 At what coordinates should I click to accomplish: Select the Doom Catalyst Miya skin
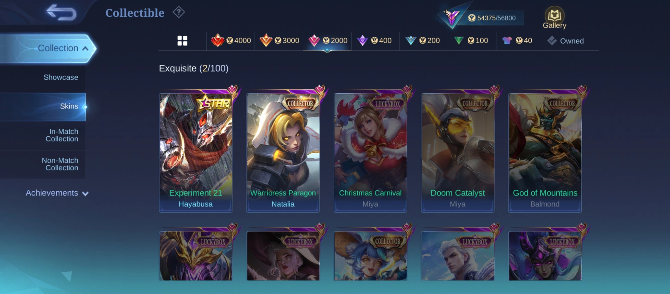[458, 152]
